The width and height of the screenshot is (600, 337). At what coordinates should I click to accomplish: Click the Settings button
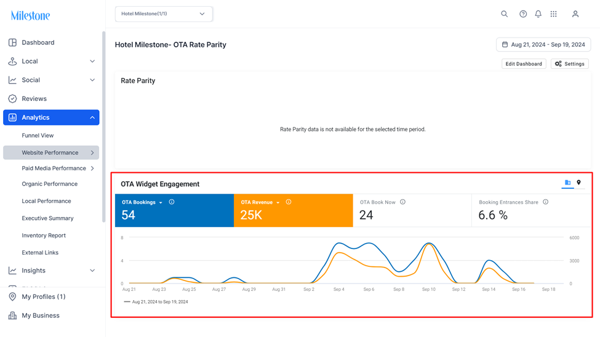(570, 64)
